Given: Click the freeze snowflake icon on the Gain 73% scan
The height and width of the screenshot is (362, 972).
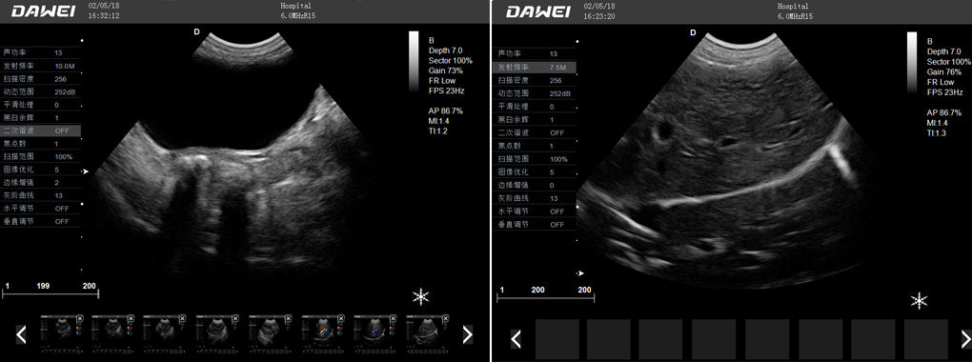Looking at the screenshot, I should pos(421,297).
